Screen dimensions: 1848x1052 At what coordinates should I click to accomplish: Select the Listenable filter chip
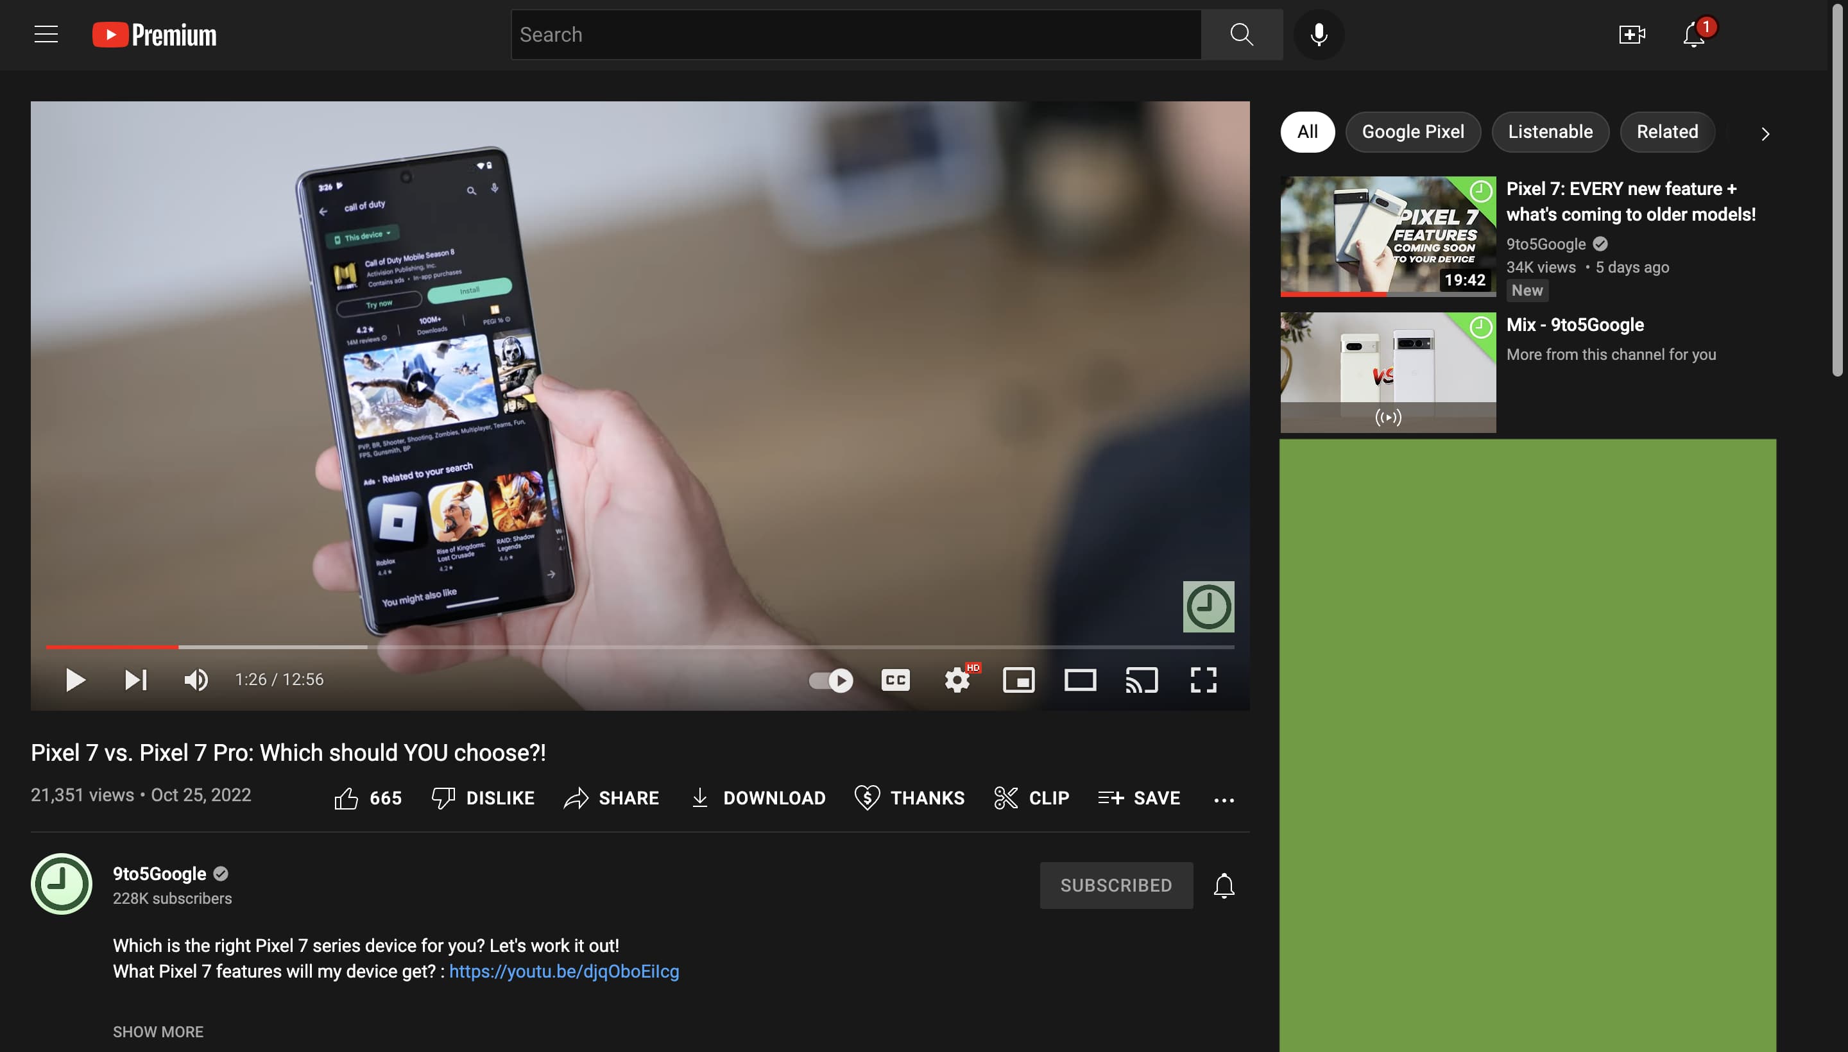[1550, 131]
